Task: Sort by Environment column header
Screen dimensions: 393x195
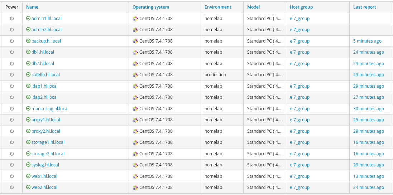Action: 218,7
